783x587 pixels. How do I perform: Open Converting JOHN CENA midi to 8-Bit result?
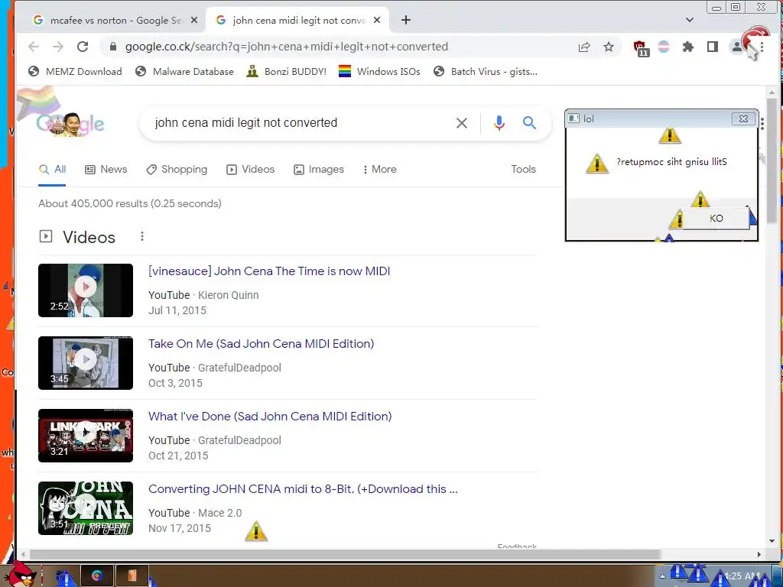[x=303, y=488]
